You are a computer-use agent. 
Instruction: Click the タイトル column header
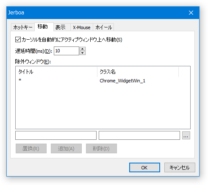[x=56, y=72]
